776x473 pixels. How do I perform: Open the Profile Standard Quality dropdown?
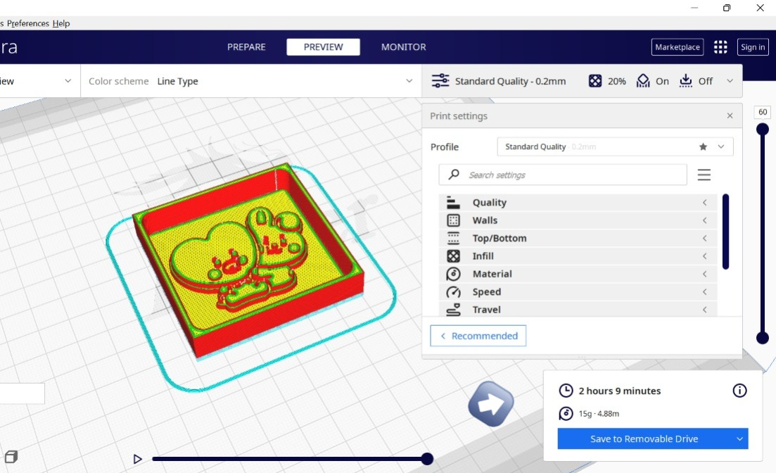coord(615,146)
